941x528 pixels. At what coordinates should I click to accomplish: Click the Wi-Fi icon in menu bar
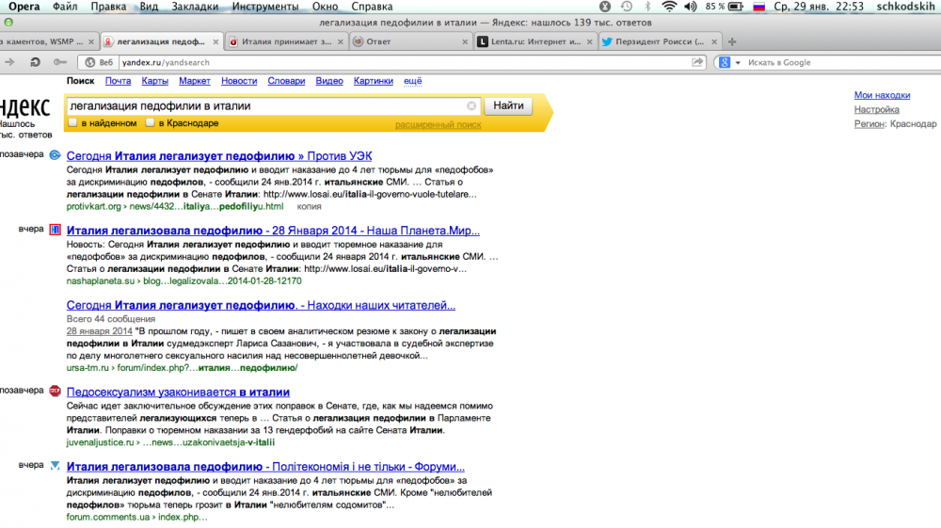tap(669, 7)
